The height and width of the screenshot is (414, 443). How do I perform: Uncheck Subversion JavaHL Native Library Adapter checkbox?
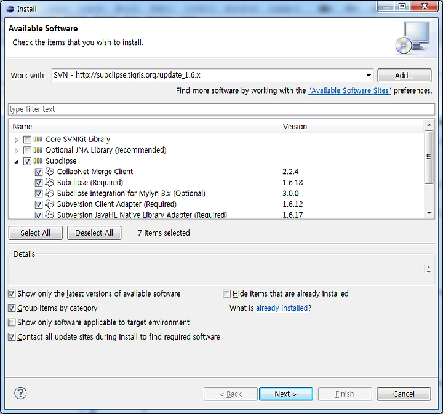pos(39,215)
